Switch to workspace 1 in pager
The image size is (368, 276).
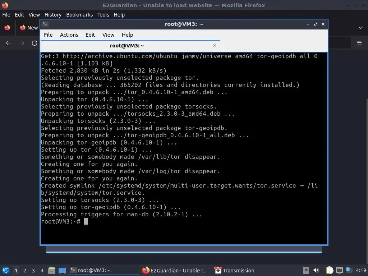pyautogui.click(x=16, y=271)
